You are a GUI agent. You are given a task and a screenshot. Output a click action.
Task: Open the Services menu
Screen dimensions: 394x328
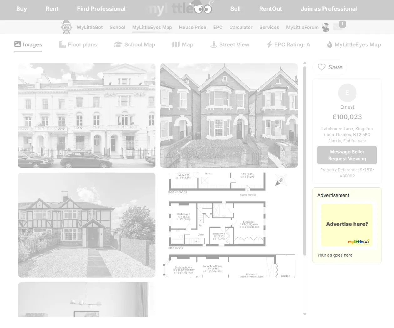(269, 27)
